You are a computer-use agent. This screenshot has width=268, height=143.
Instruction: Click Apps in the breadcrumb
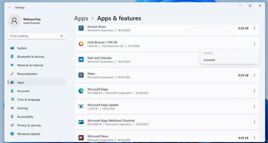click(x=81, y=18)
